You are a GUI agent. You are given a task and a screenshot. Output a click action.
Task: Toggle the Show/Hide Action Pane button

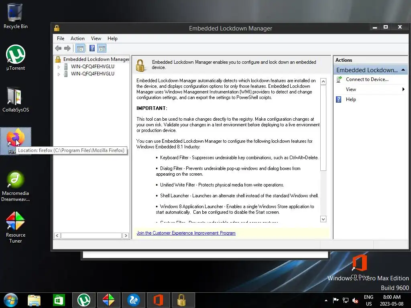(x=102, y=48)
